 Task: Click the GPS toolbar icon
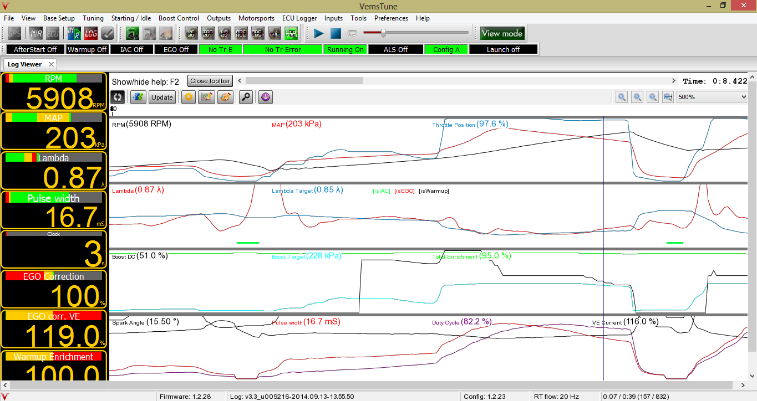14,33
